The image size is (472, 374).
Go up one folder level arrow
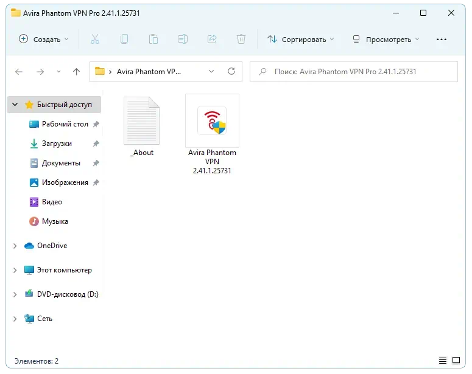(x=77, y=72)
